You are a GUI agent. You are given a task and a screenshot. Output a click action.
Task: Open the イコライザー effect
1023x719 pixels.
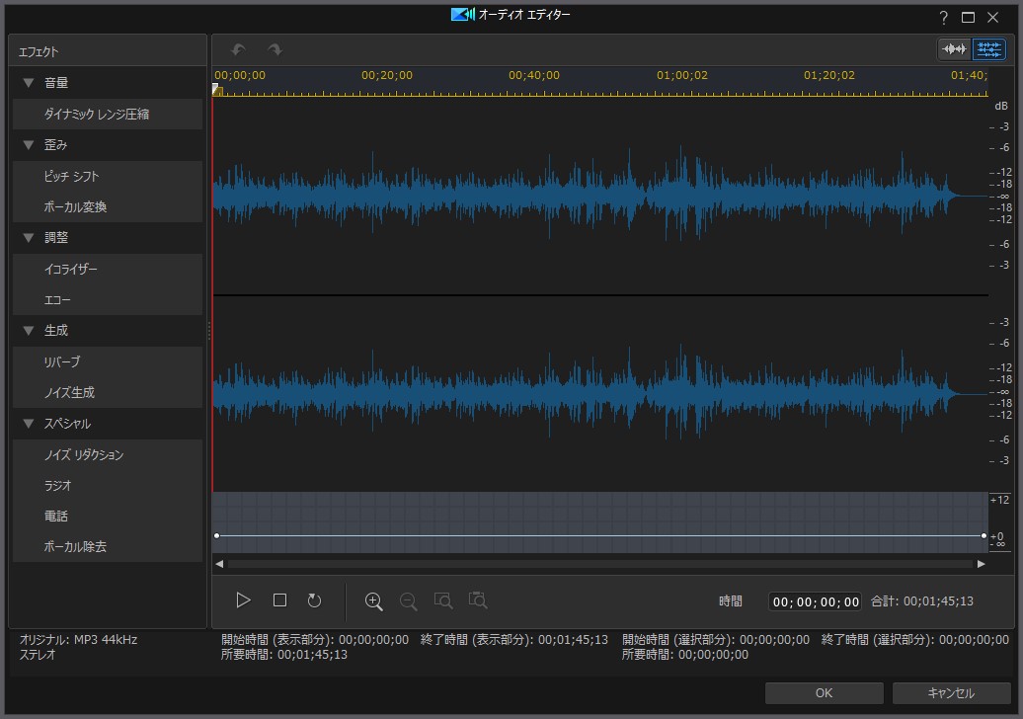108,269
